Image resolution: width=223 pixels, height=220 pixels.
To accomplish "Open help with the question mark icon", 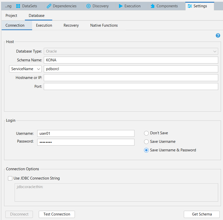I will (218, 35).
